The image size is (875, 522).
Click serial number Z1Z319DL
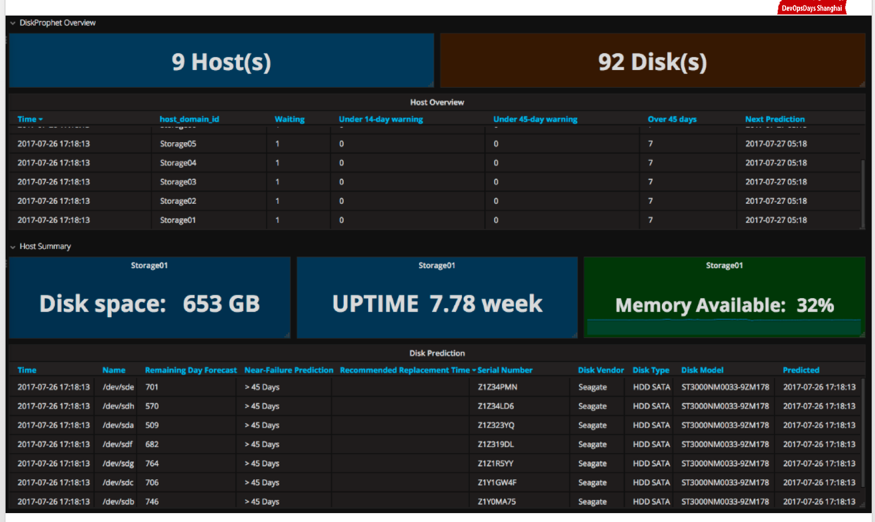(x=496, y=444)
